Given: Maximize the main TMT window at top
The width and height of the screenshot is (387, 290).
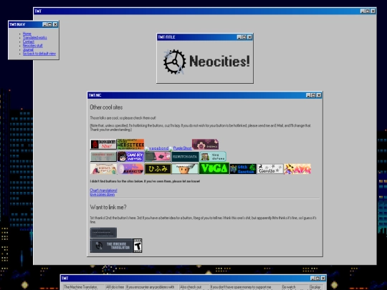Looking at the screenshot, I should 368,11.
